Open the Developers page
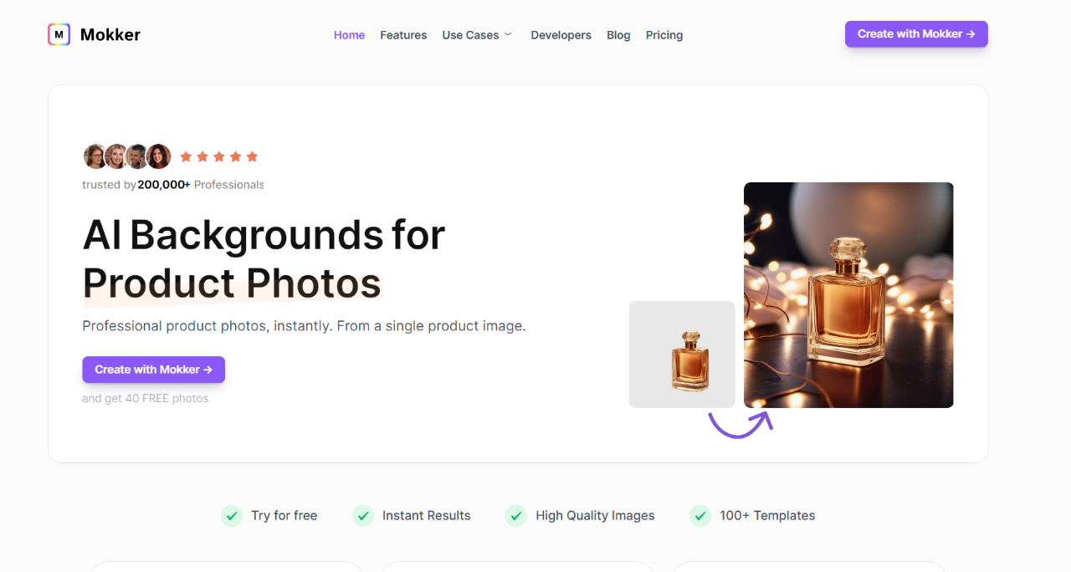The width and height of the screenshot is (1071, 572). click(x=561, y=35)
